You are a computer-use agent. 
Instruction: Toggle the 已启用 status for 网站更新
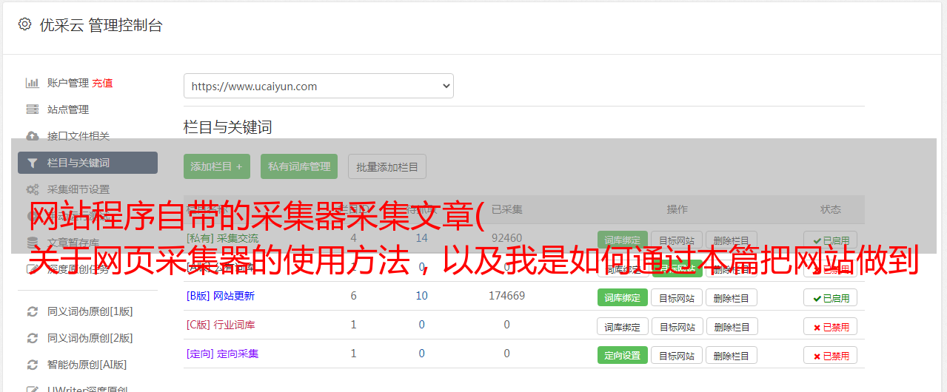point(831,297)
